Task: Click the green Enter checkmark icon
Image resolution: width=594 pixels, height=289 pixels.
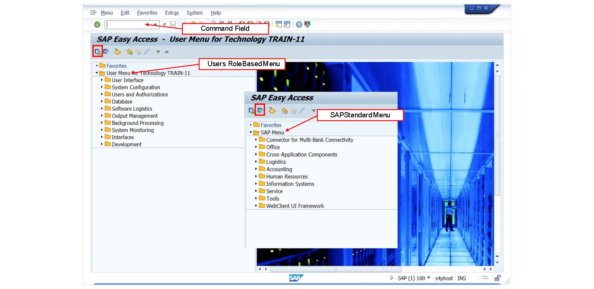Action: point(97,25)
